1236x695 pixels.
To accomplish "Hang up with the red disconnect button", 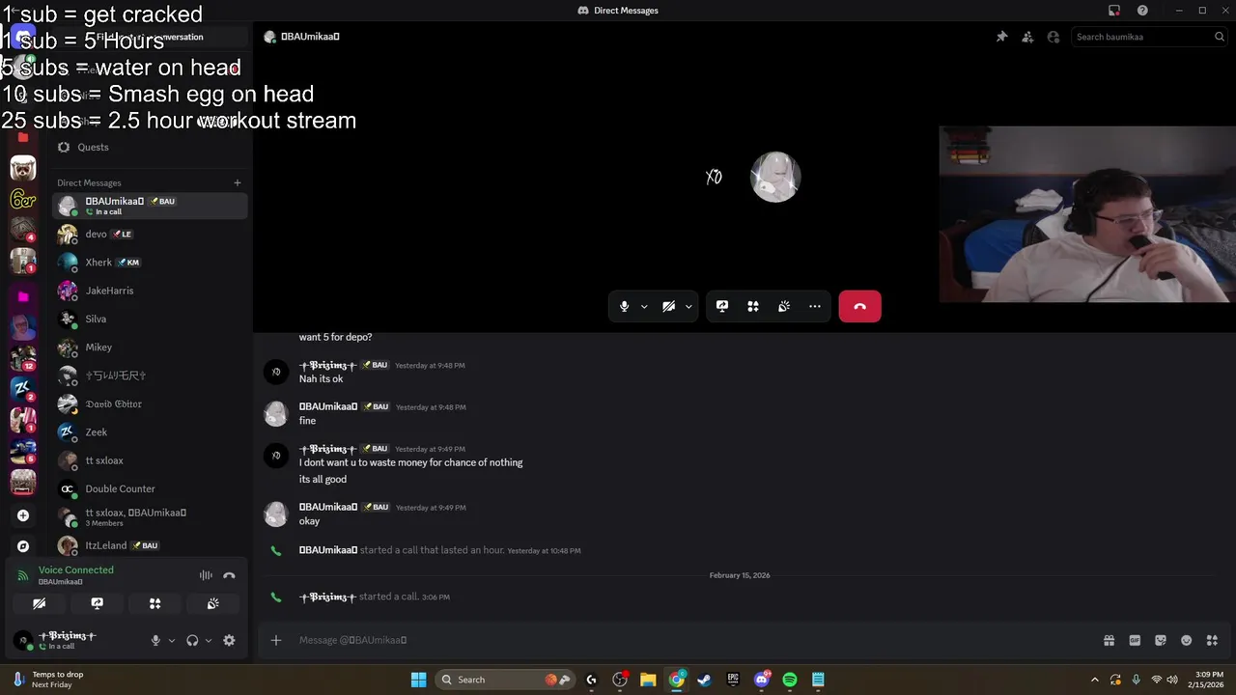I will tap(859, 306).
